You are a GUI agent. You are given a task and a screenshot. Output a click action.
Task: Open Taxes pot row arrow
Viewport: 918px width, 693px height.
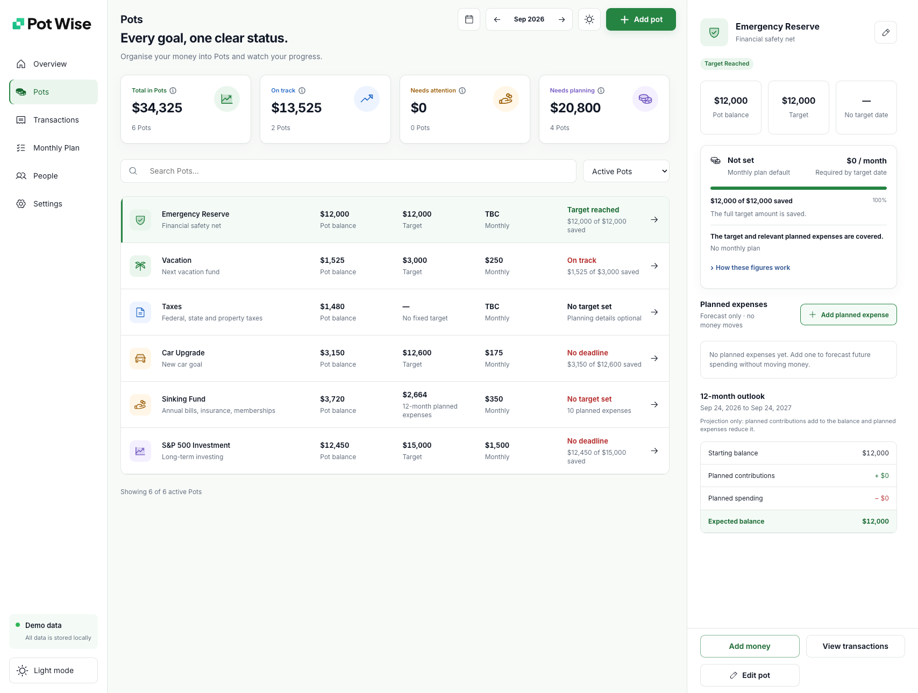coord(654,312)
